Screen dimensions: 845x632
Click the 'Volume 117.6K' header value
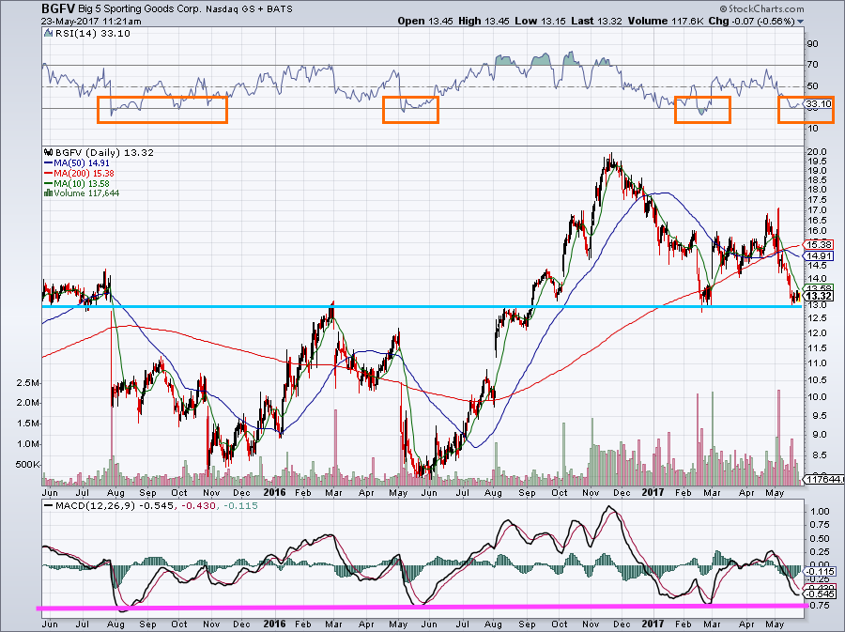click(665, 21)
